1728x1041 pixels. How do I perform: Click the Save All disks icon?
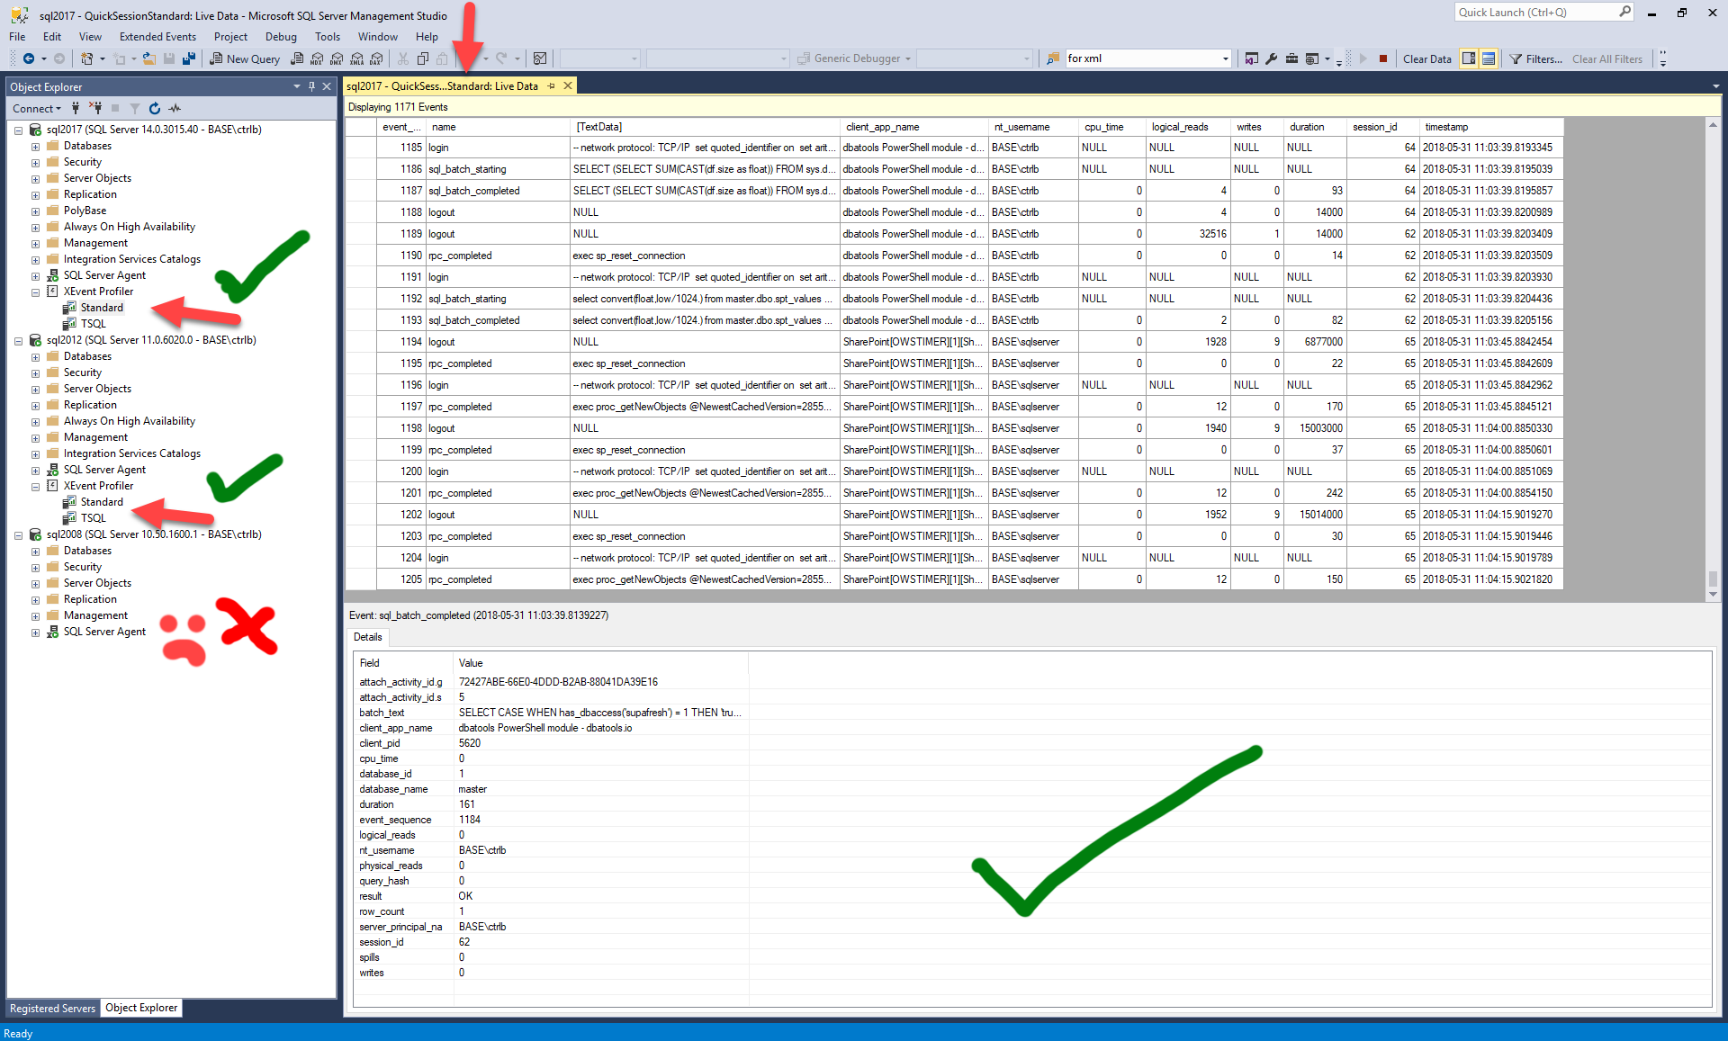click(189, 58)
